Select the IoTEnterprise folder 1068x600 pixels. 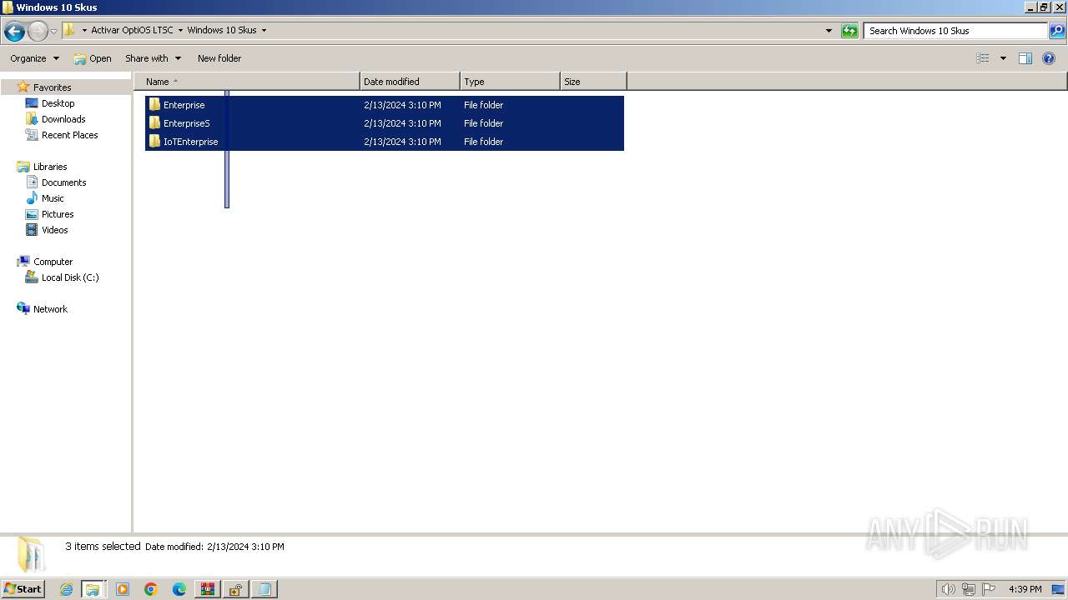pyautogui.click(x=385, y=142)
